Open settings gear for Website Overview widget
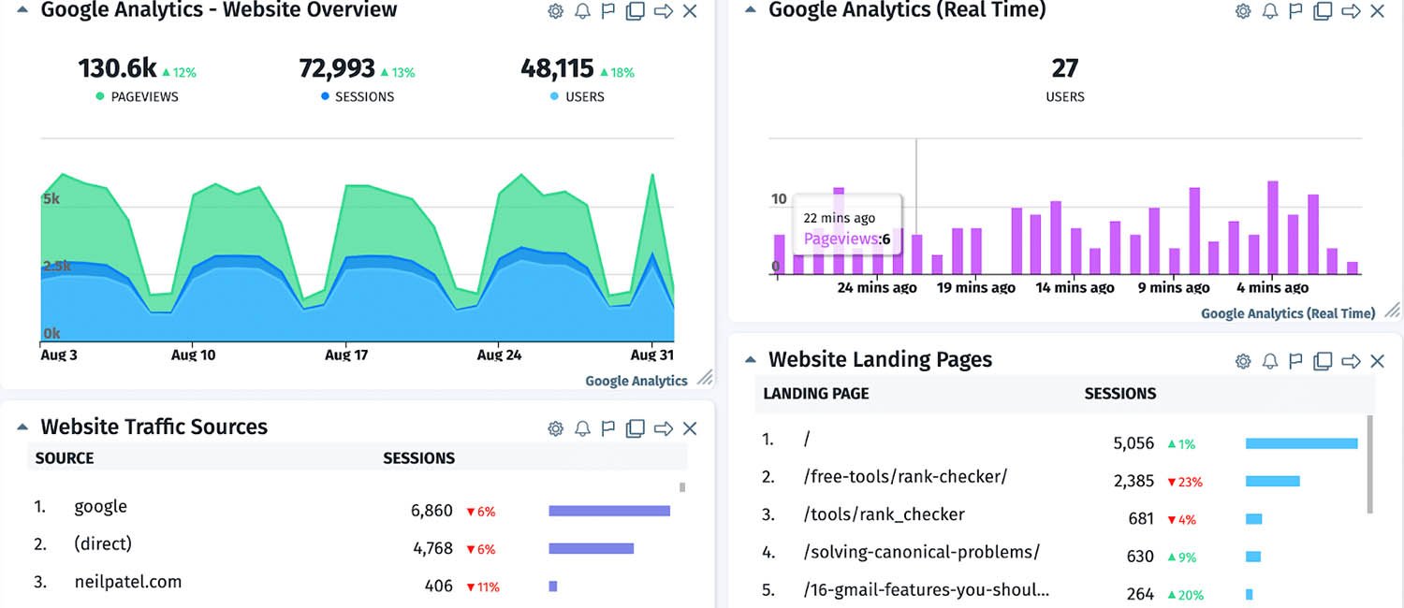The height and width of the screenshot is (608, 1404). [x=555, y=11]
